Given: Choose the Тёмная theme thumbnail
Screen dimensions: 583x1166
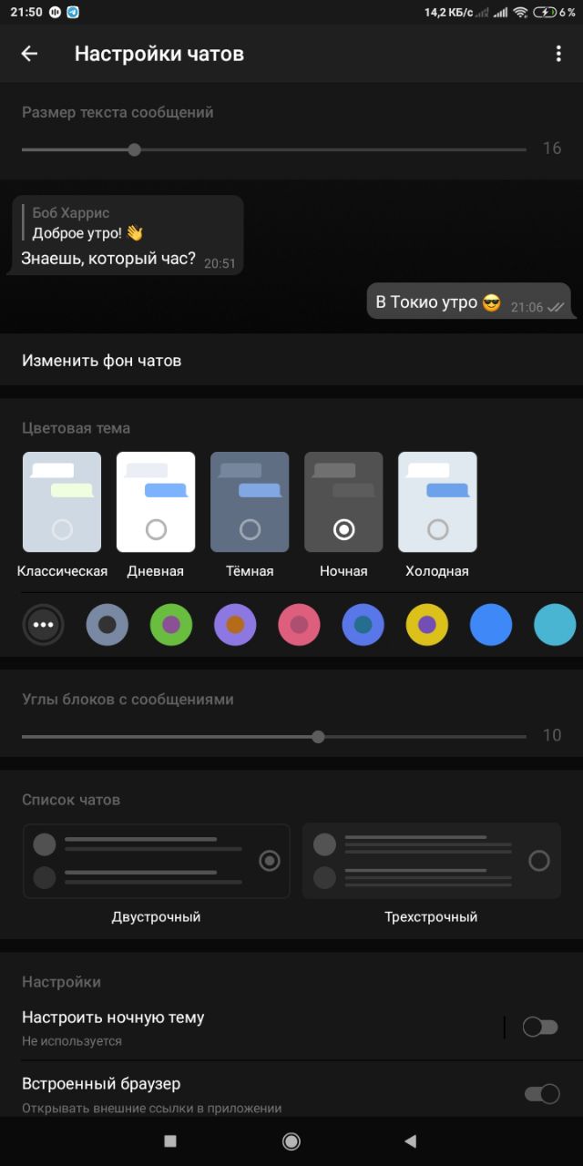Looking at the screenshot, I should [250, 502].
